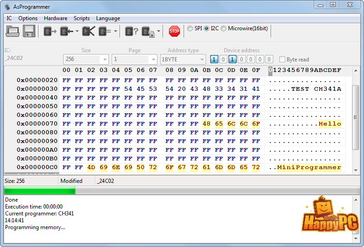
Task: Open the Hardware menu
Action: pos(55,18)
